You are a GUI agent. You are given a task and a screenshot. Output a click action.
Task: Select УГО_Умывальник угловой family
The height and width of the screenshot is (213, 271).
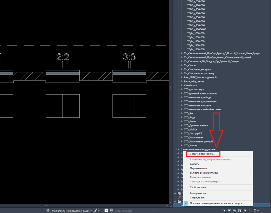[198, 141]
